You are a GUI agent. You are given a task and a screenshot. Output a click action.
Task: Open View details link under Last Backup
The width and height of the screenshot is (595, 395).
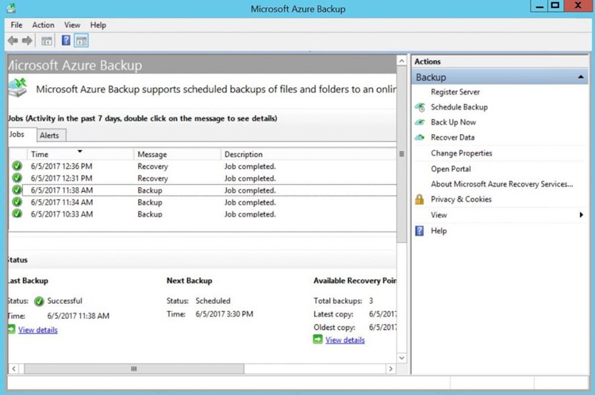click(x=37, y=330)
